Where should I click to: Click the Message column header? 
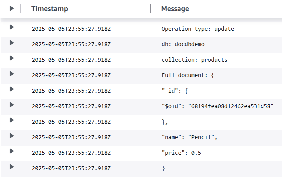pos(175,9)
